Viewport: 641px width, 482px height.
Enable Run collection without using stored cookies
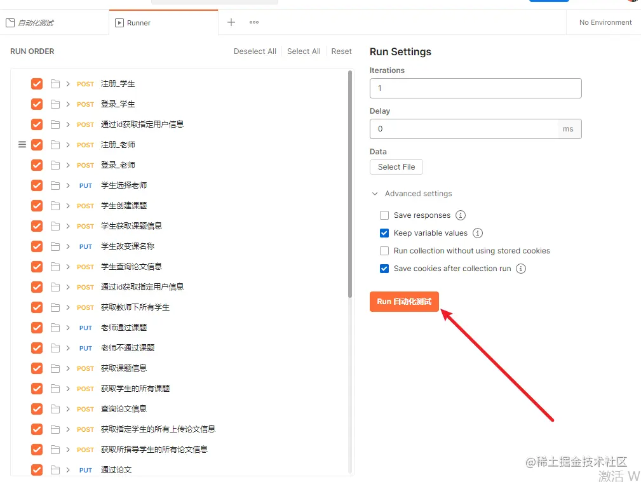click(x=384, y=251)
